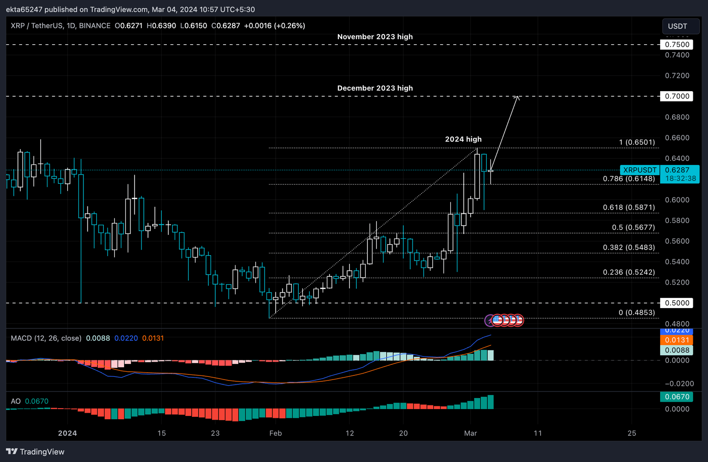This screenshot has width=708, height=462.
Task: Click the XRPUSDT badge on the price axis
Action: 640,170
